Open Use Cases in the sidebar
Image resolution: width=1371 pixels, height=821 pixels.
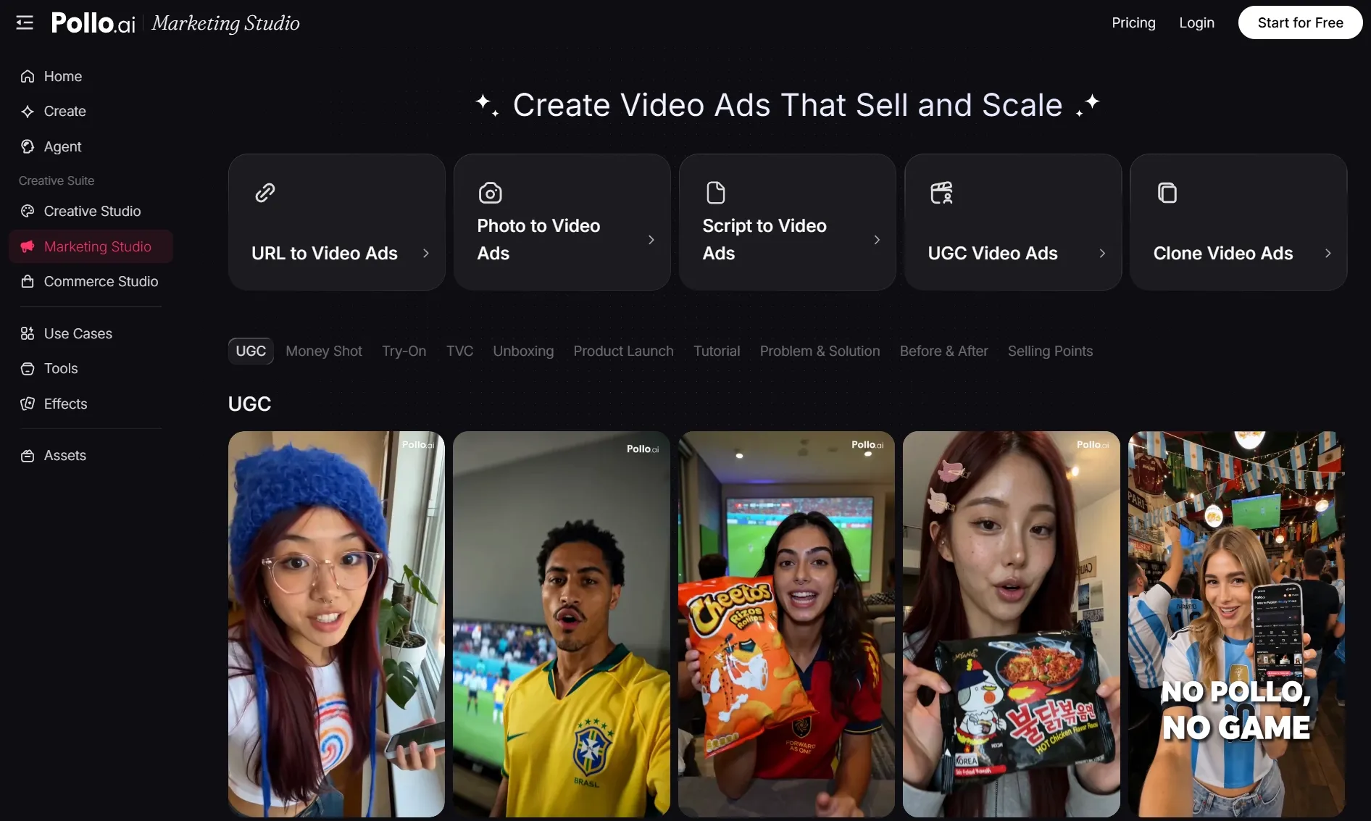click(x=91, y=333)
